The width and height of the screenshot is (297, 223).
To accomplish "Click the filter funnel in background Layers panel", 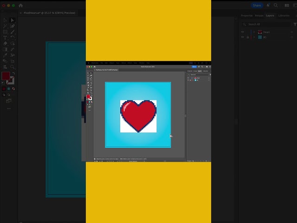I will [295, 24].
